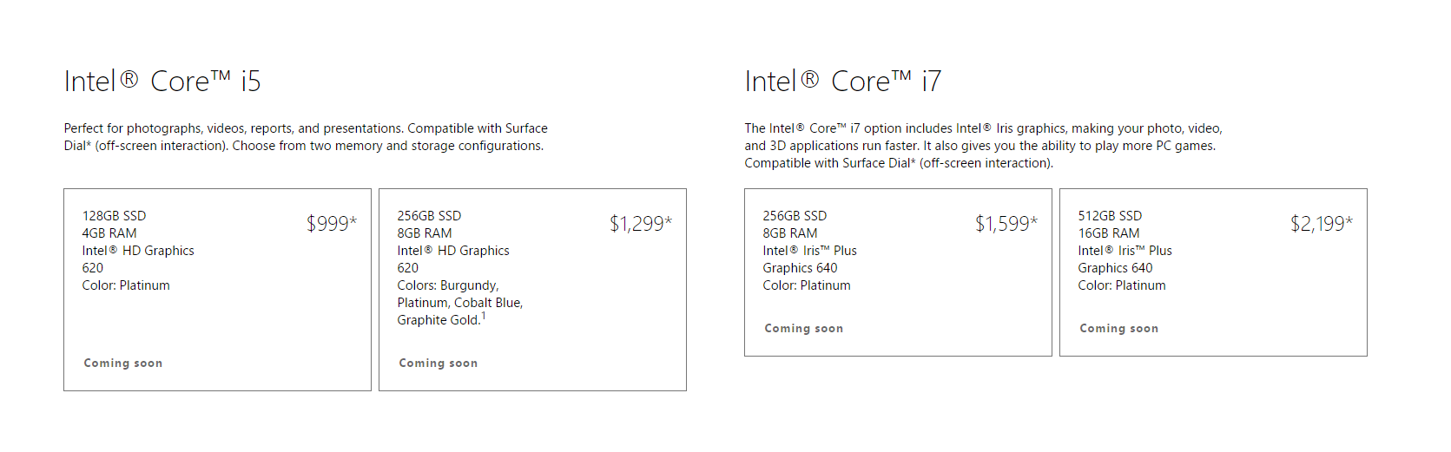Select the 256GB SSD i7 Iris Plus card

pos(898,272)
